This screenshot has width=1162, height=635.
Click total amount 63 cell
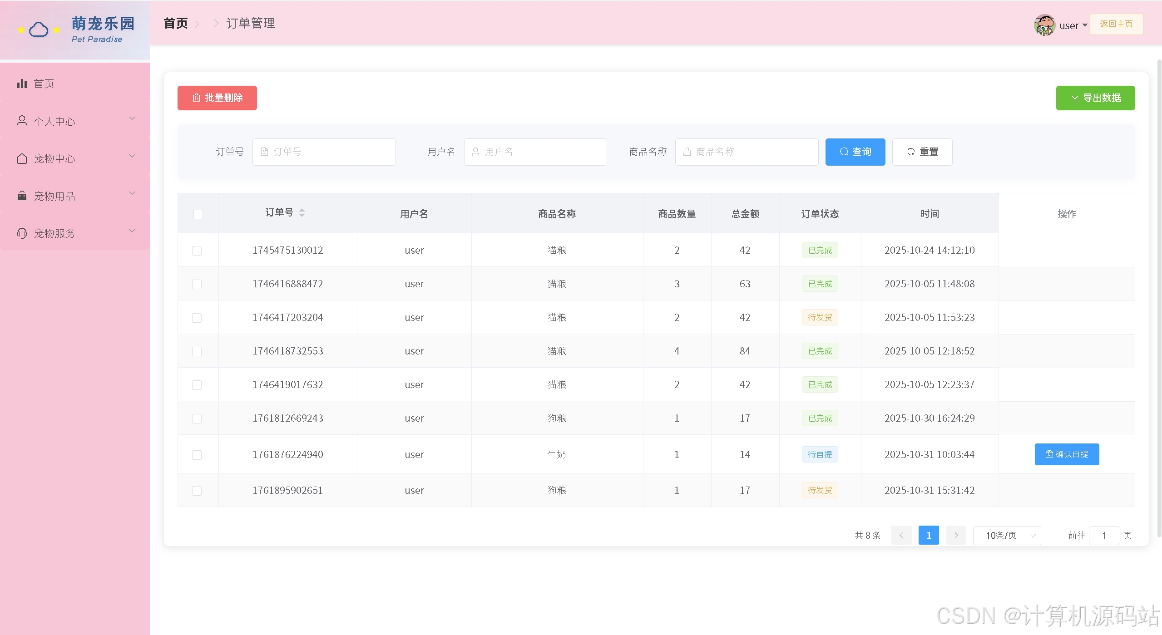click(745, 284)
